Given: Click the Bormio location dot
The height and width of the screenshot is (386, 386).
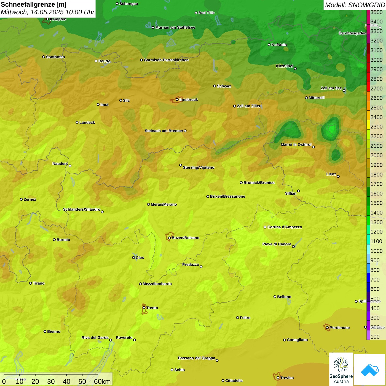Looking at the screenshot, I should pyautogui.click(x=54, y=240).
